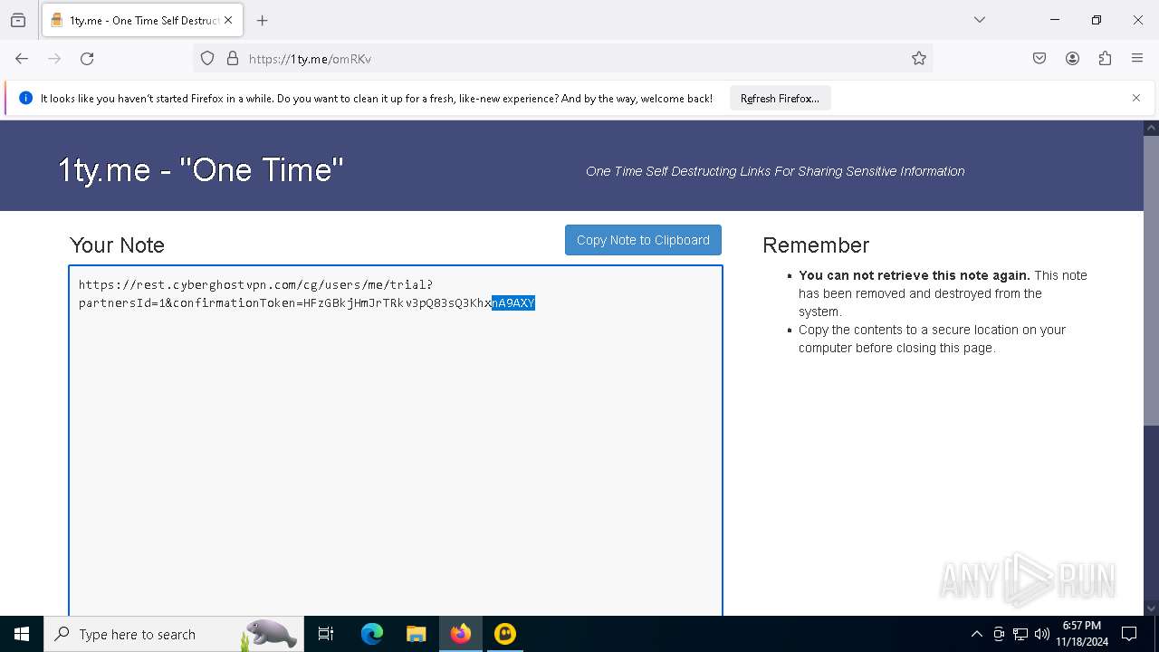Open CyberGhost app on taskbar
Screen dimensions: 1159x652
[x=505, y=634]
